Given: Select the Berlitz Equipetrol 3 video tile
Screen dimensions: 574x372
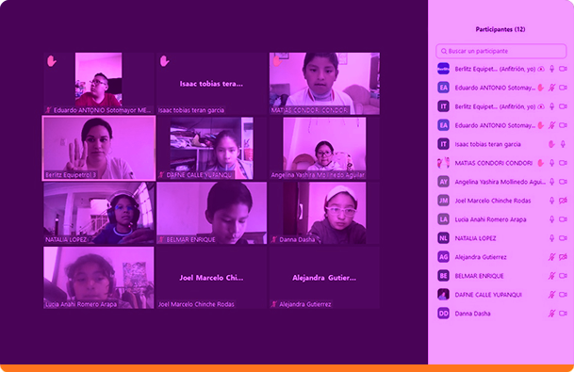Looking at the screenshot, I should coord(99,148).
